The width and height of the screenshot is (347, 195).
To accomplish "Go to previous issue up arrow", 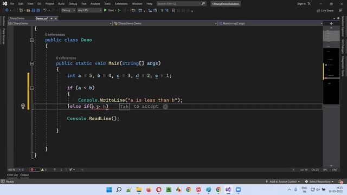I will click(x=54, y=170).
